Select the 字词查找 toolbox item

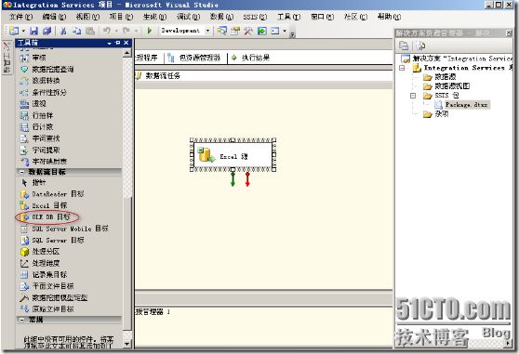click(x=40, y=138)
